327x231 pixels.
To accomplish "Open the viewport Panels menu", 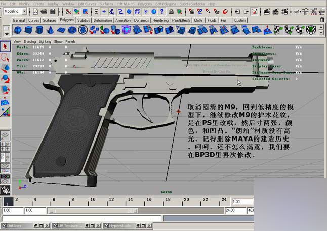I will (x=70, y=41).
